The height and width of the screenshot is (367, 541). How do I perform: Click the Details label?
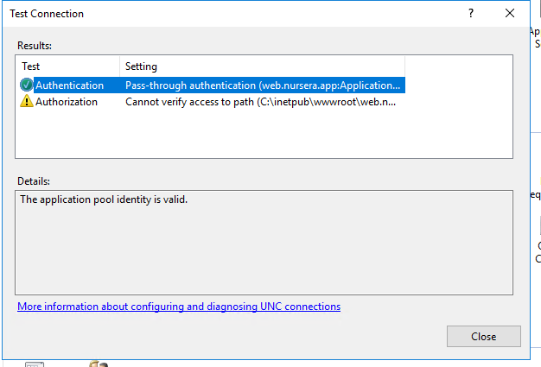coord(34,181)
